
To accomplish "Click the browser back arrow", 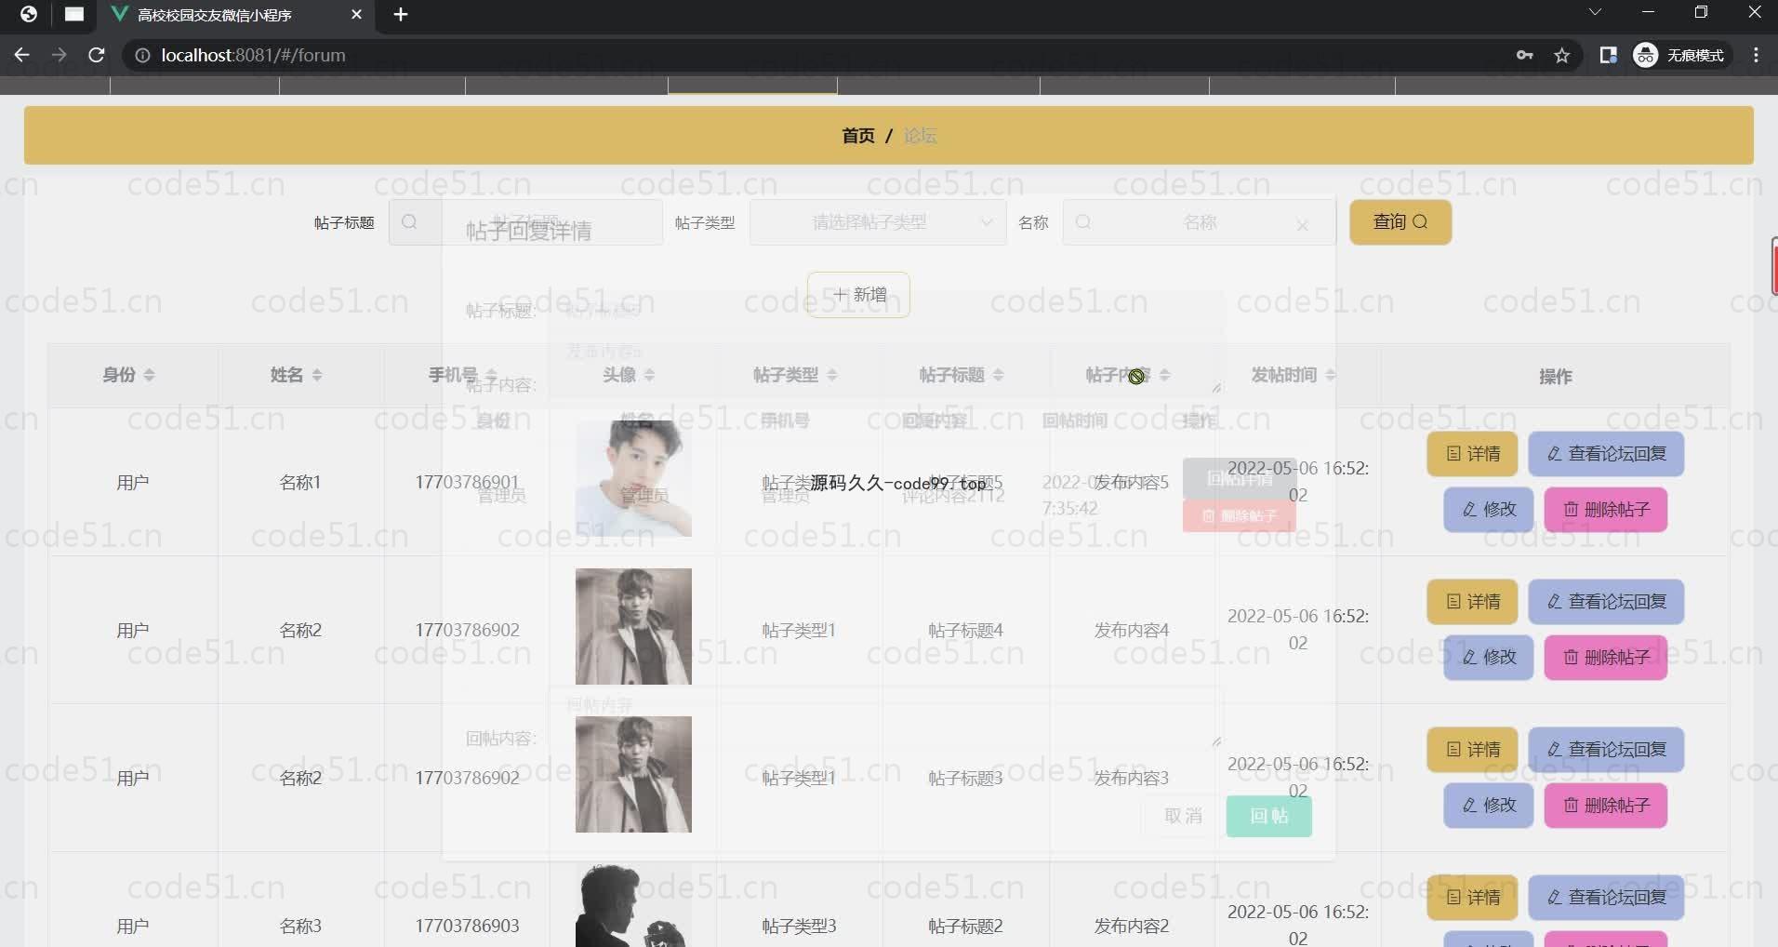I will [x=22, y=55].
